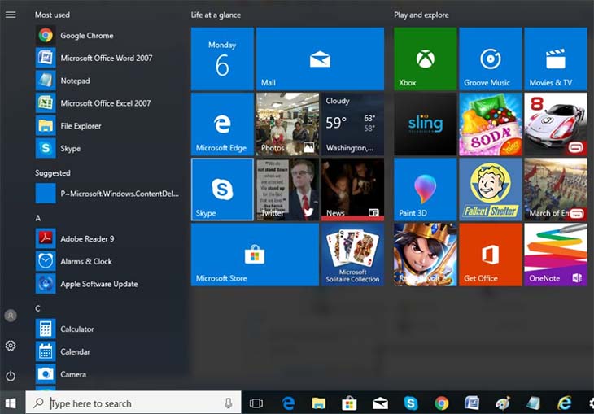The height and width of the screenshot is (414, 594).
Task: Open Notepad from the Most used list
Action: click(x=110, y=81)
